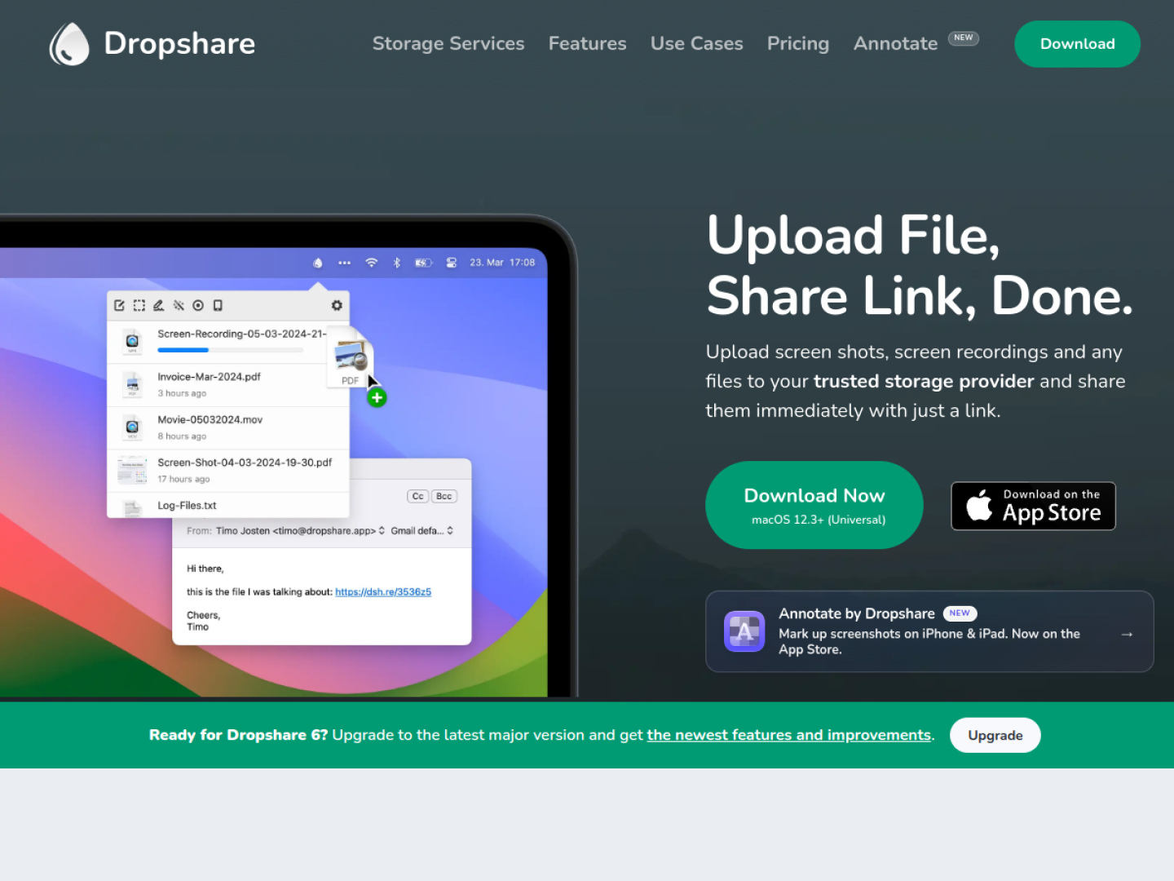Image resolution: width=1174 pixels, height=881 pixels.
Task: Click the magic wand icon in the popup toolbar
Action: (179, 305)
